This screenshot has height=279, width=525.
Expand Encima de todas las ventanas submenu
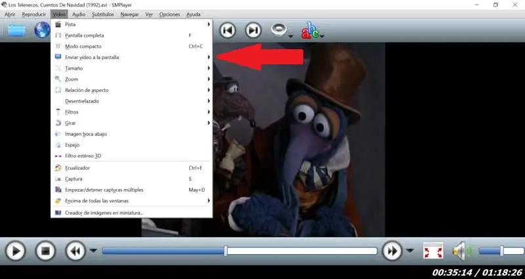[132, 201]
